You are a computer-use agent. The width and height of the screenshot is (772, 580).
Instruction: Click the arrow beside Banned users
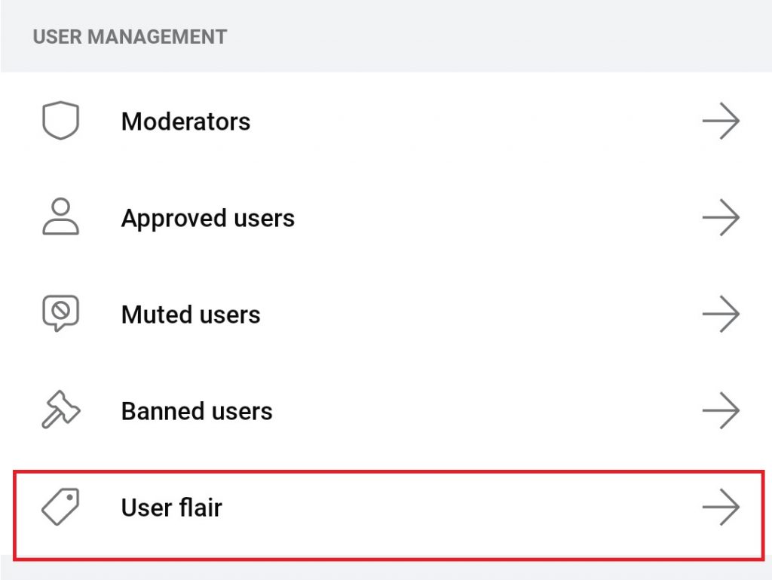pyautogui.click(x=721, y=410)
